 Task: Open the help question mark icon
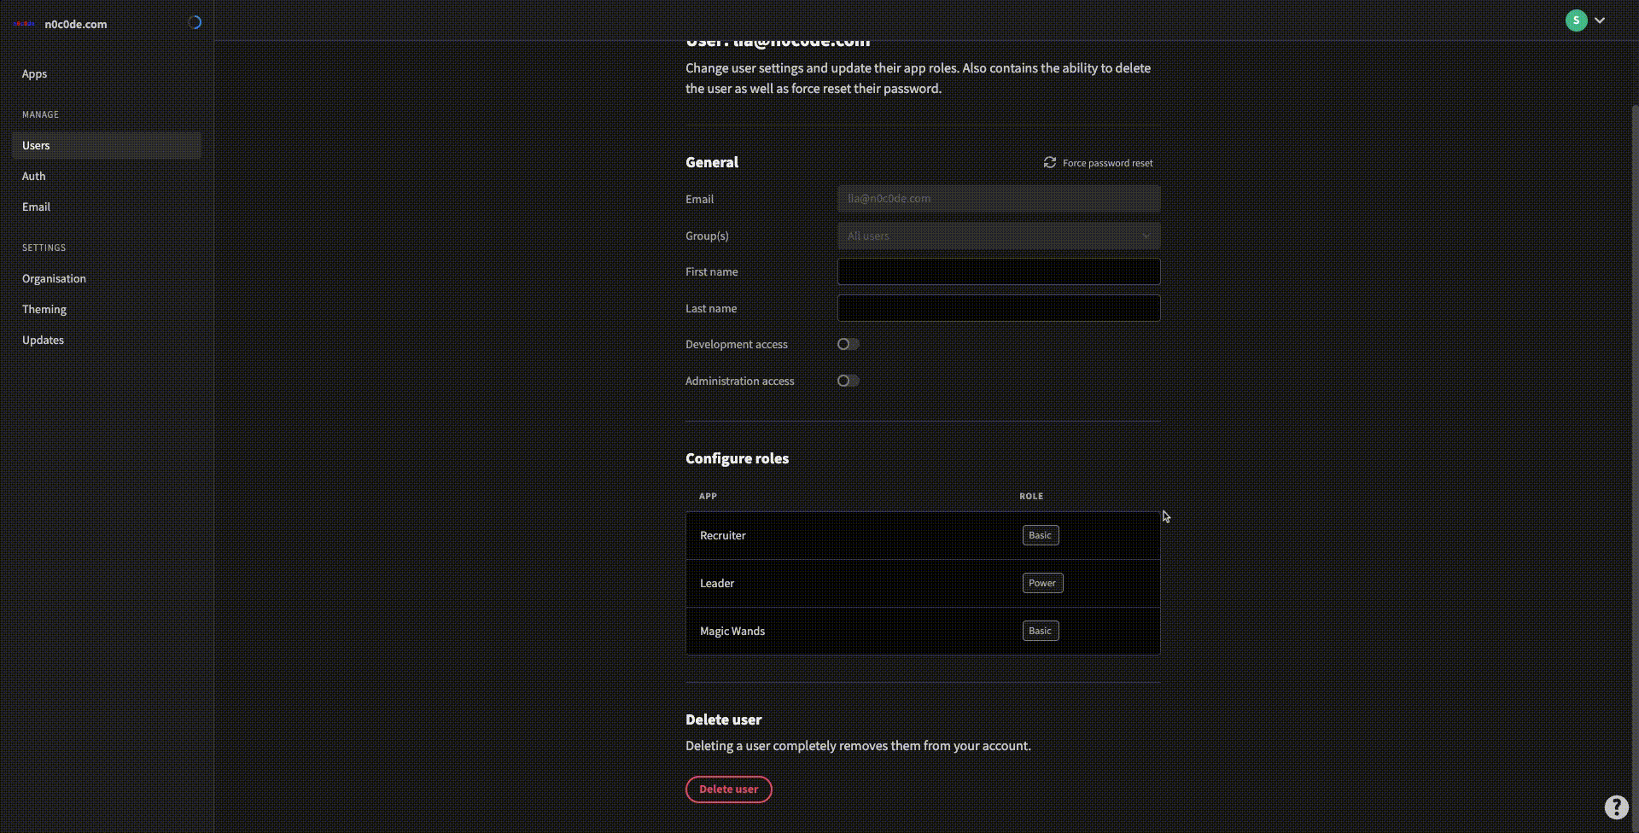[1616, 807]
